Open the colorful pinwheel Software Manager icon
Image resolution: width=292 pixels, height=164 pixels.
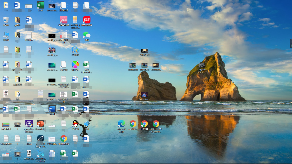75,65
